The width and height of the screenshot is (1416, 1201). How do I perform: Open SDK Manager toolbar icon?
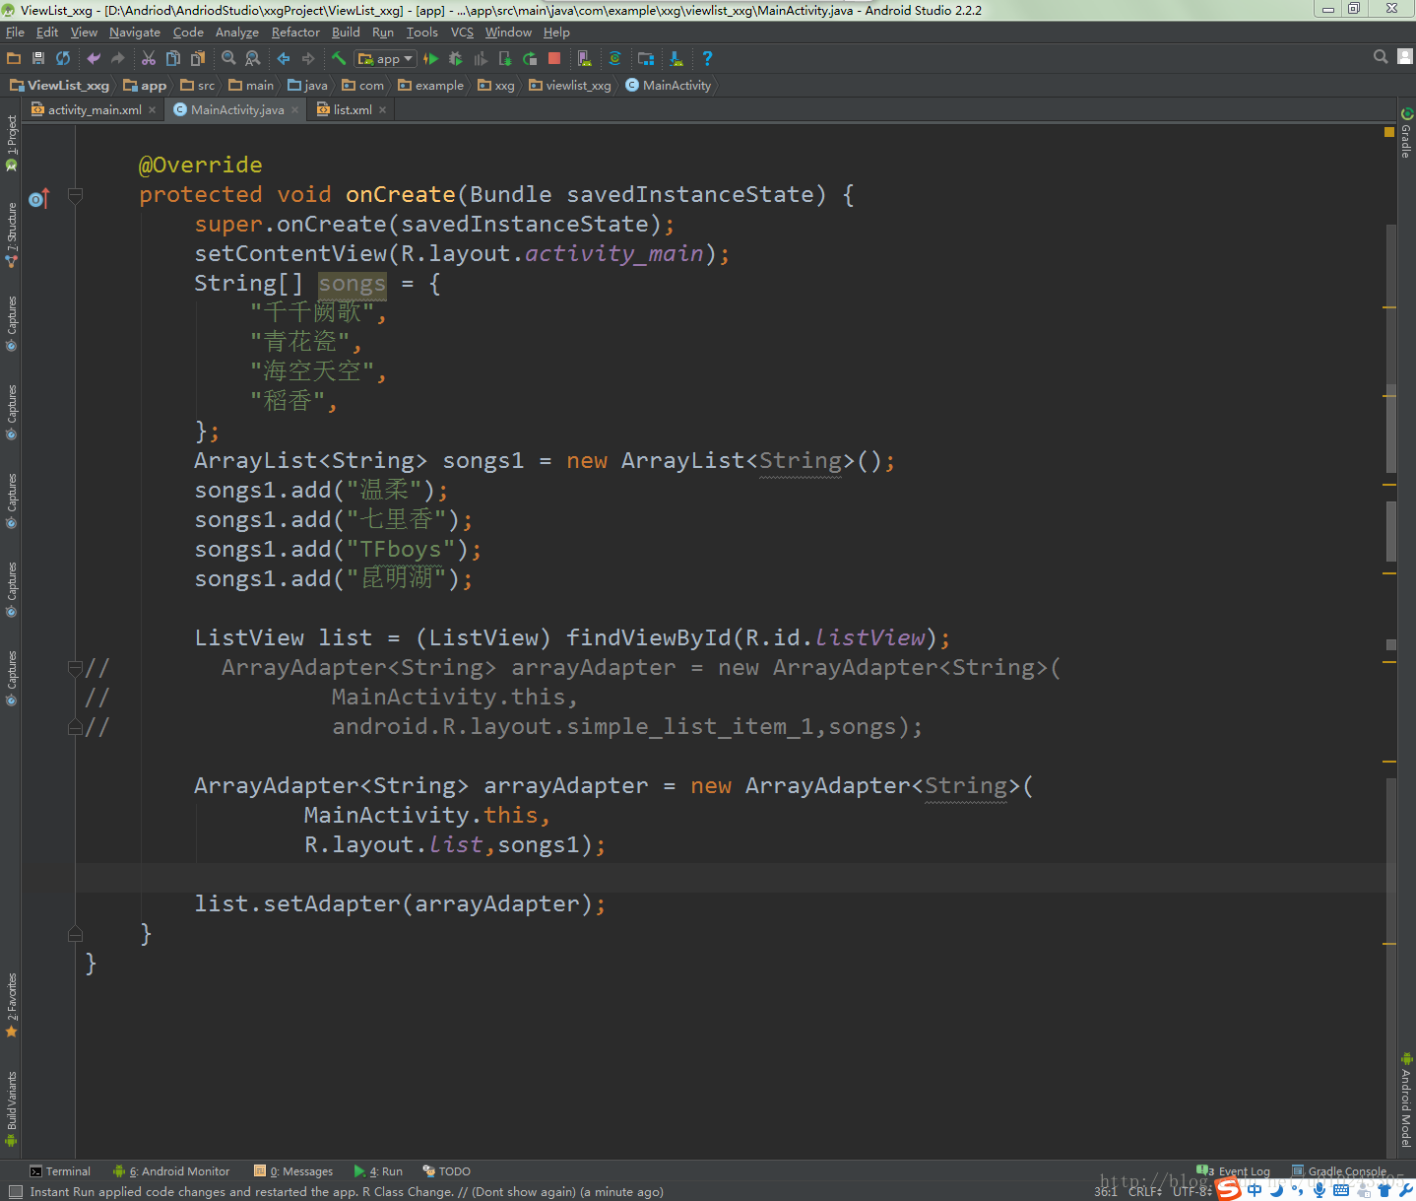pyautogui.click(x=676, y=58)
